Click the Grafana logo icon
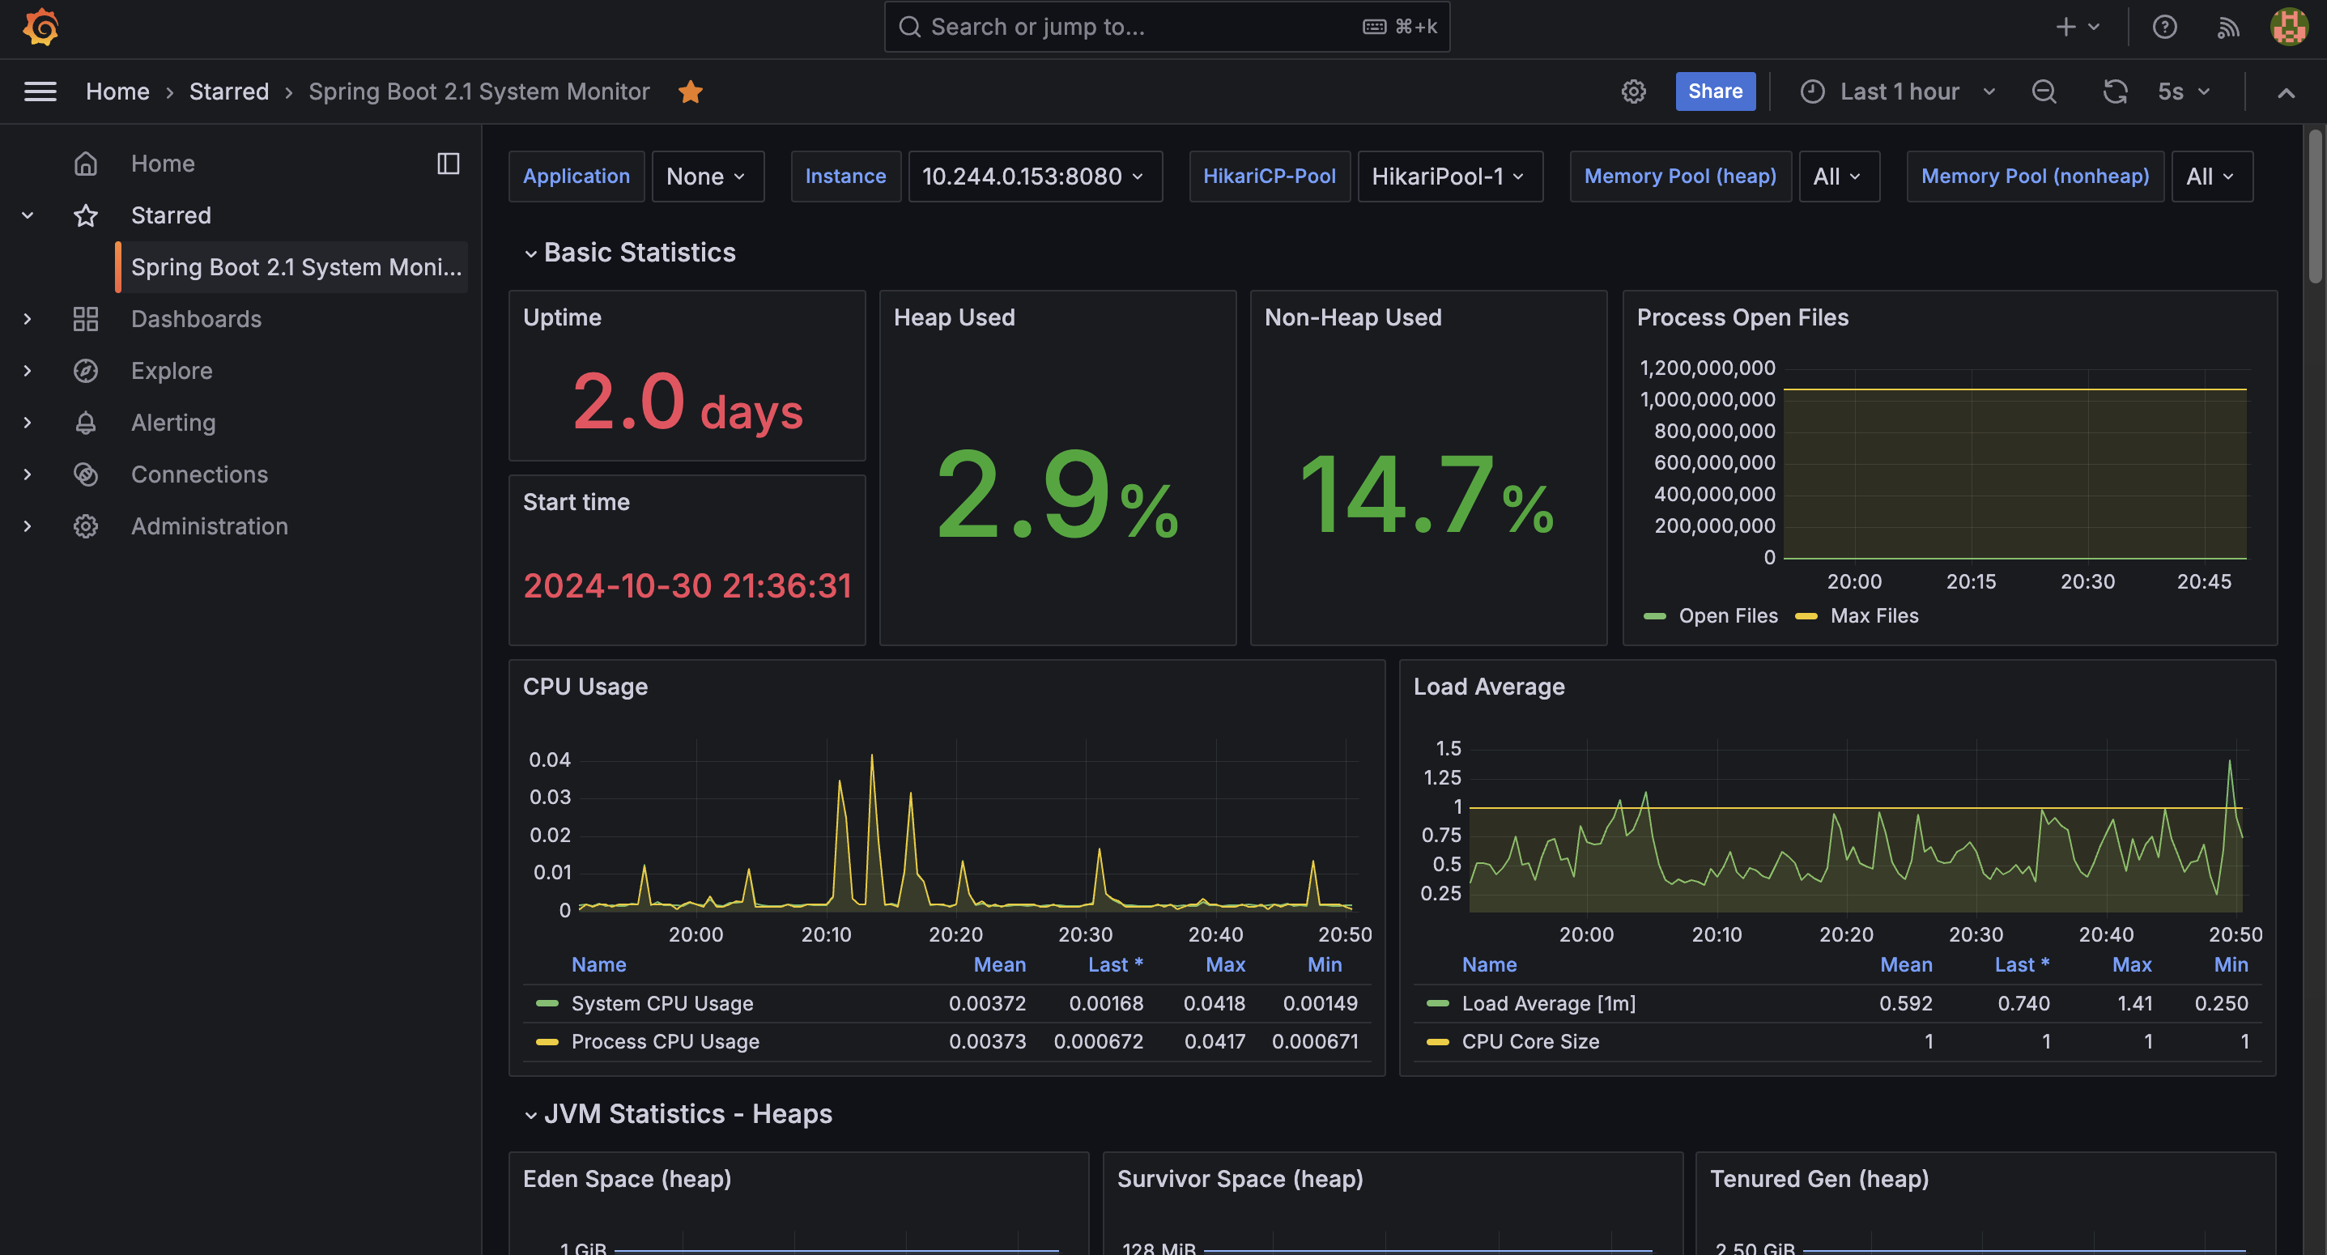Image resolution: width=2327 pixels, height=1255 pixels. 40,27
